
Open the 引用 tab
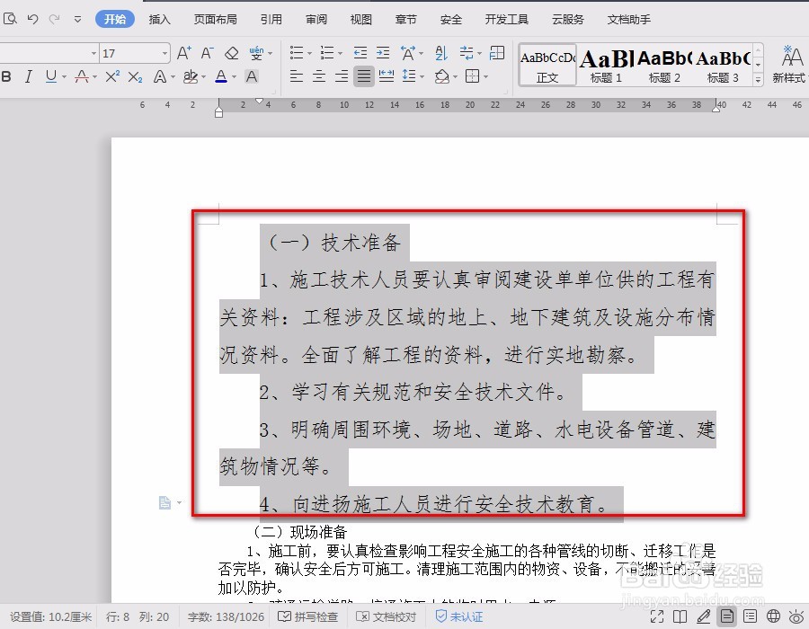click(271, 20)
